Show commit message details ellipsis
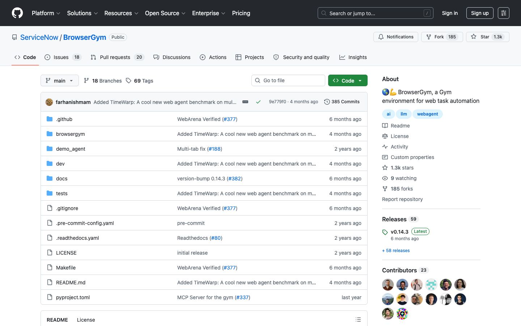 (245, 102)
